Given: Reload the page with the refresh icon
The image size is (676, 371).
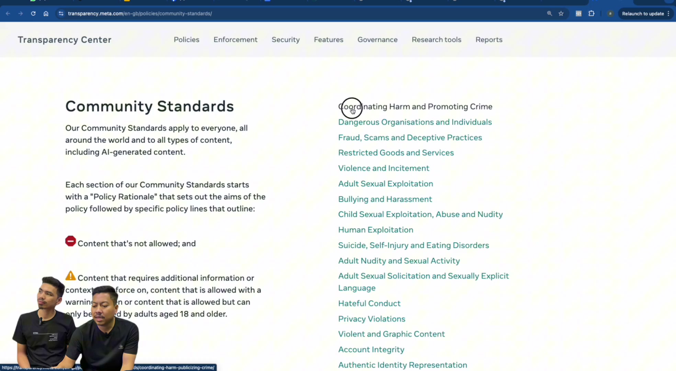Looking at the screenshot, I should point(33,13).
